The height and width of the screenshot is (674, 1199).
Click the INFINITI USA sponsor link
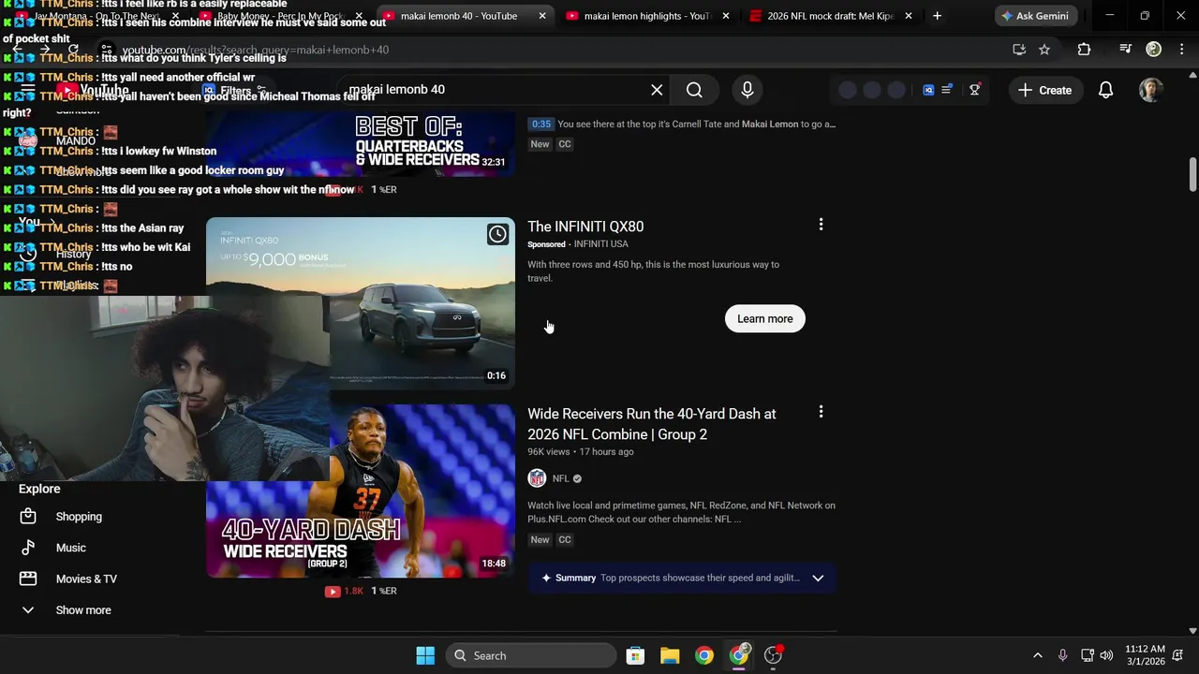(600, 244)
